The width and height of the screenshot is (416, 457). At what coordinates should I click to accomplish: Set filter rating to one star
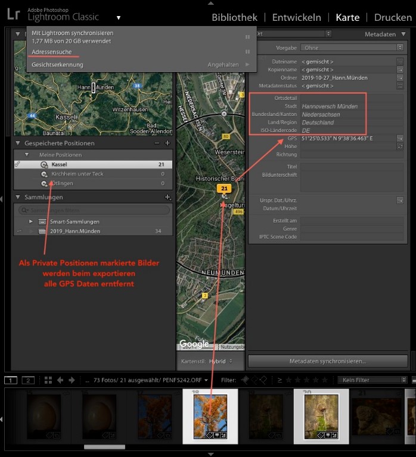[x=288, y=380]
